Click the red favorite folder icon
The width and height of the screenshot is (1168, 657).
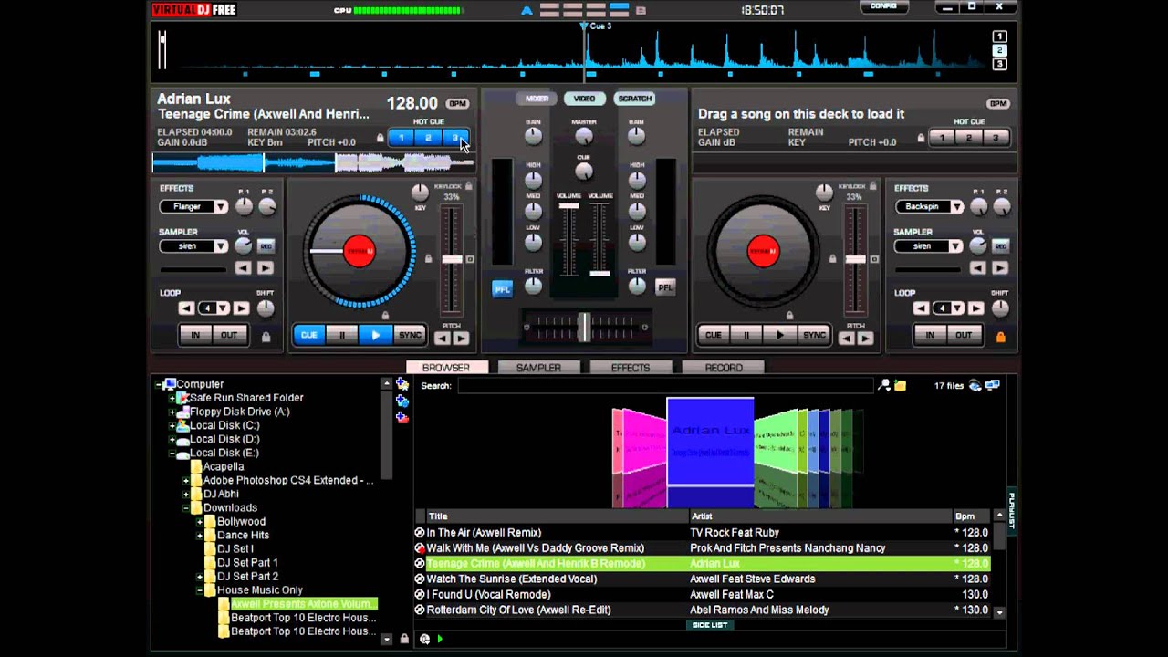point(402,417)
